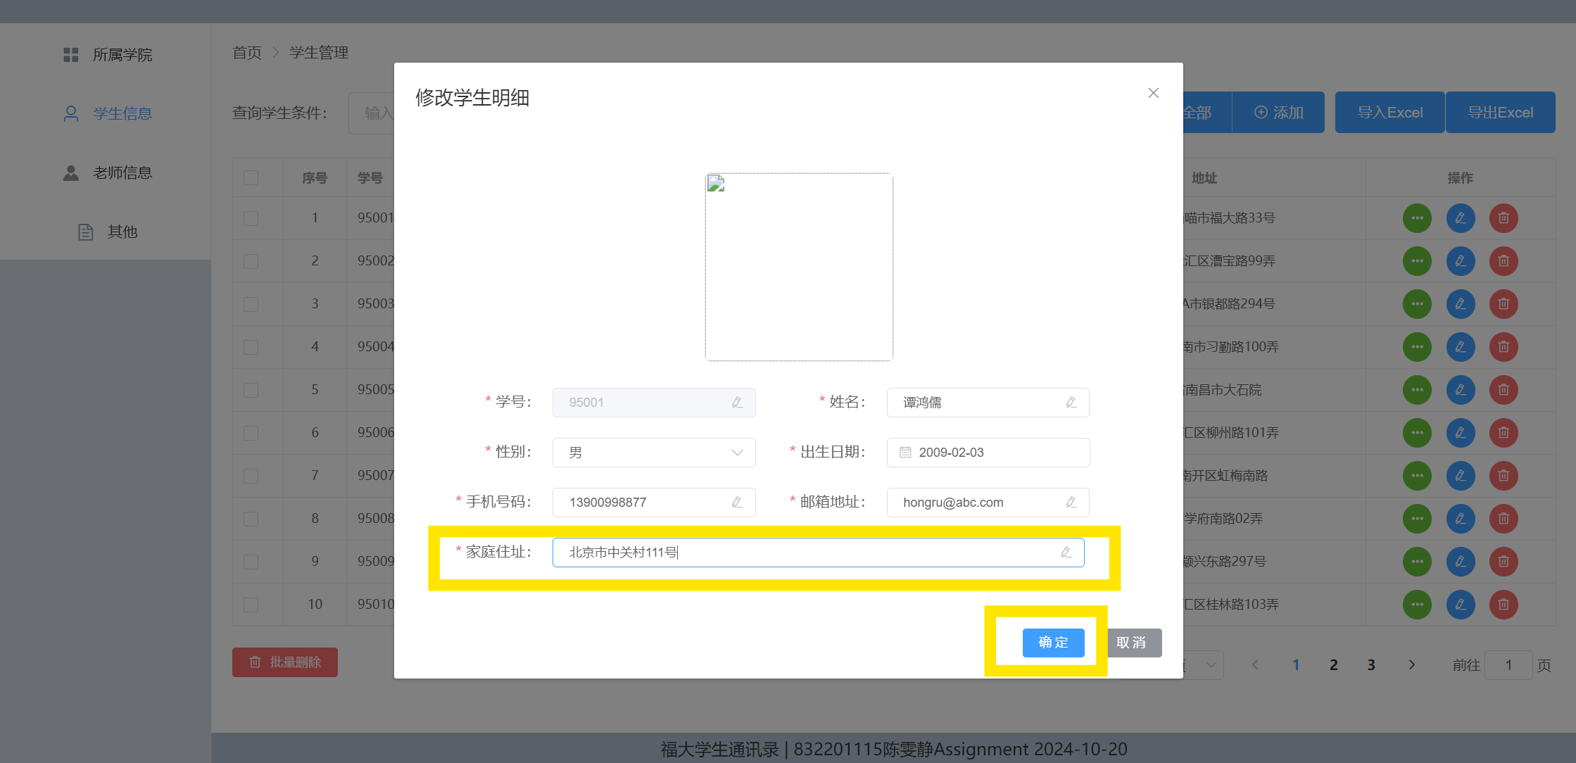Go to next page with right chevron

(x=1411, y=665)
